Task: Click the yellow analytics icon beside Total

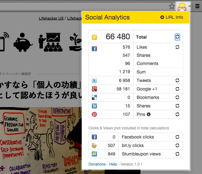Action: (94, 37)
